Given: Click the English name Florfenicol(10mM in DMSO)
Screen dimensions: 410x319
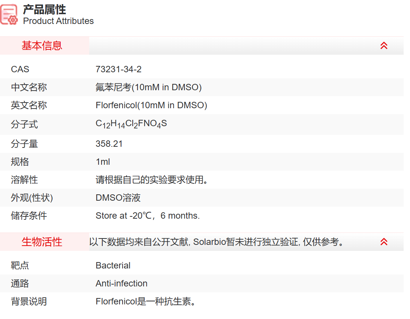Looking at the screenshot, I should pyautogui.click(x=151, y=105).
